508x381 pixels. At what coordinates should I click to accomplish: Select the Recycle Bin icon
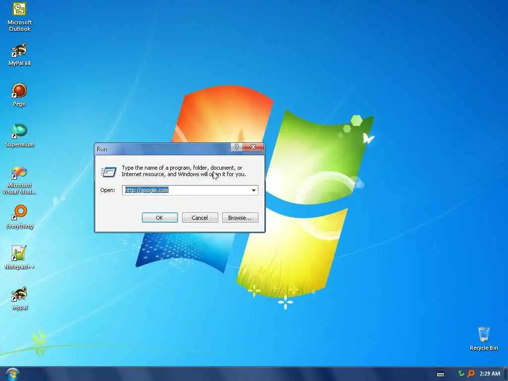pos(484,338)
